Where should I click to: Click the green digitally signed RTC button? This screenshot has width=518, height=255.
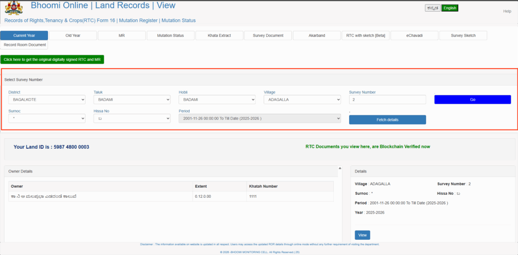[52, 60]
